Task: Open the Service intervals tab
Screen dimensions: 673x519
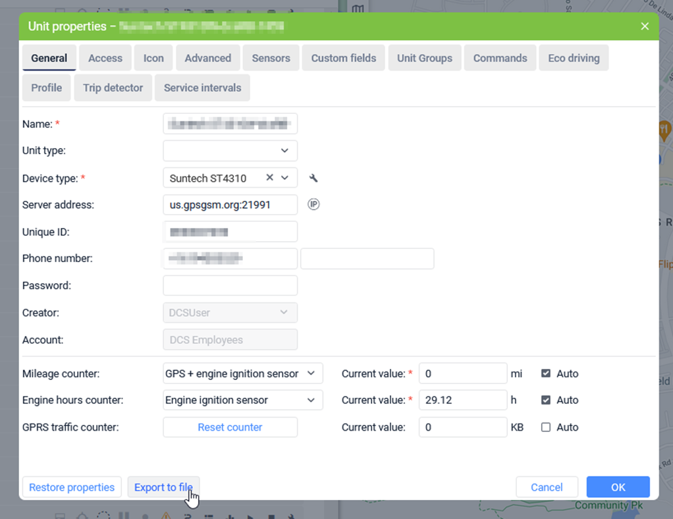Action: click(x=203, y=88)
